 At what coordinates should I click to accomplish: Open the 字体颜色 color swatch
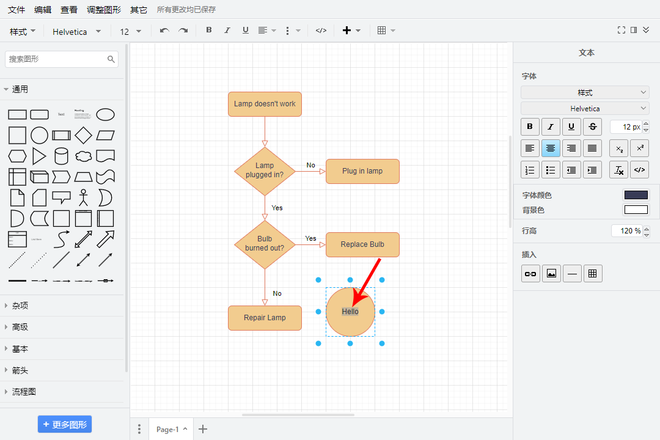[636, 195]
